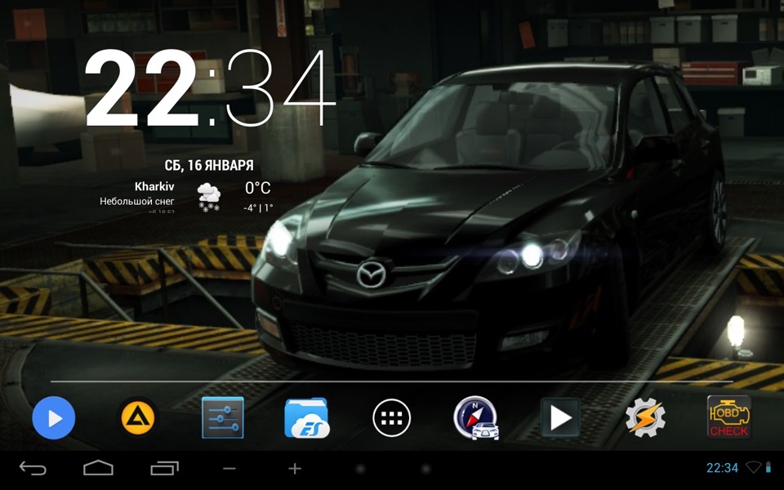The width and height of the screenshot is (784, 490).
Task: Tap the Небольшой снег weather description
Action: pos(137,202)
